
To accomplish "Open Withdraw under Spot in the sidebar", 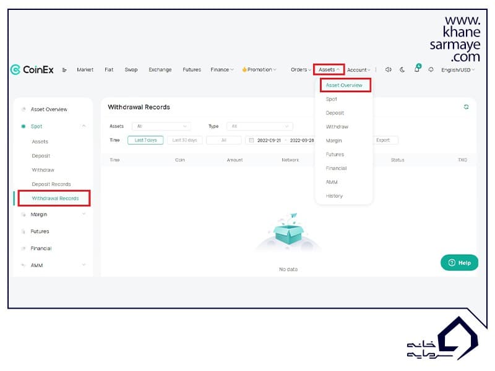I will (43, 170).
